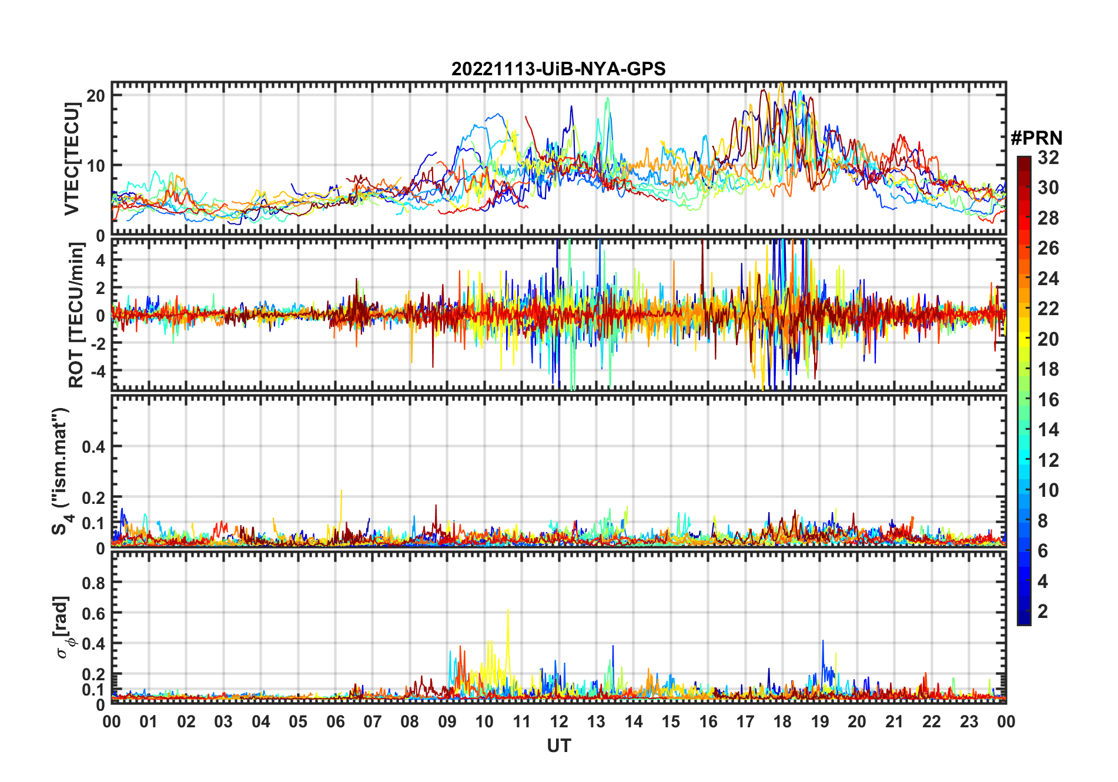Click the sigma phi [rad] axis label
This screenshot has height=782, width=1118.
click(63, 627)
